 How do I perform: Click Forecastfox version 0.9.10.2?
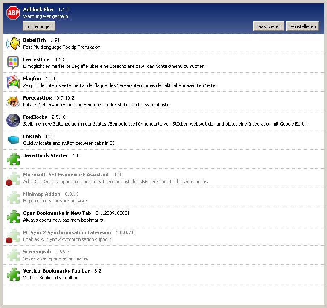(66, 98)
